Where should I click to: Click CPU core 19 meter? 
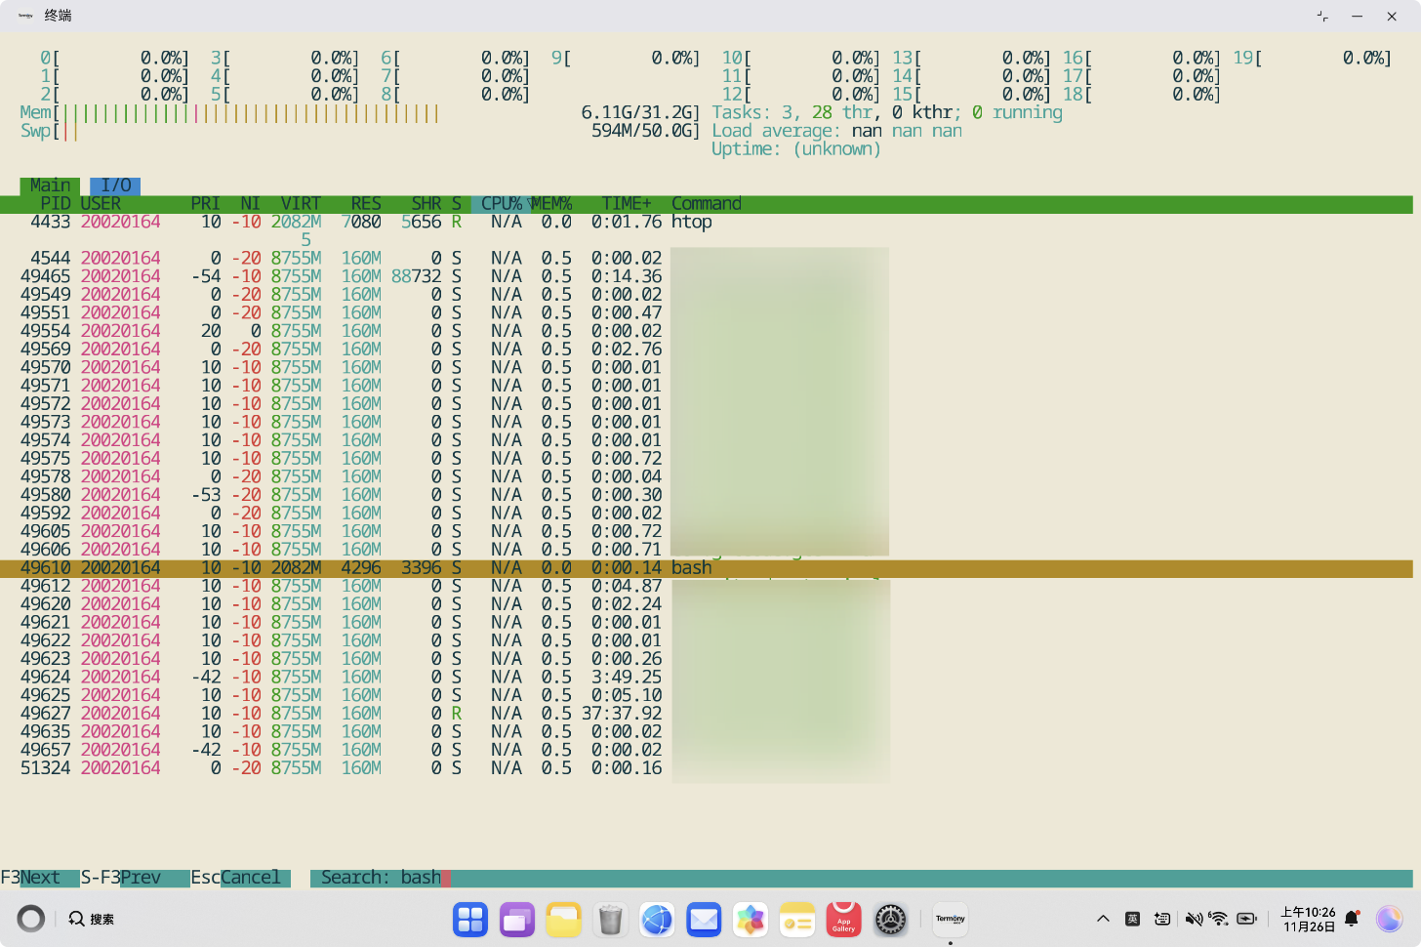pos(1313,59)
